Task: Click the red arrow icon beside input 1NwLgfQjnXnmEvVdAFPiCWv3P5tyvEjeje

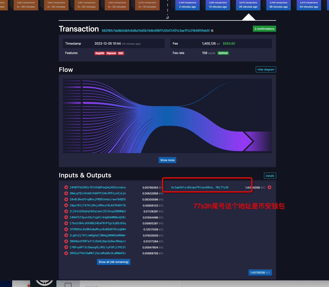Action: (66, 194)
